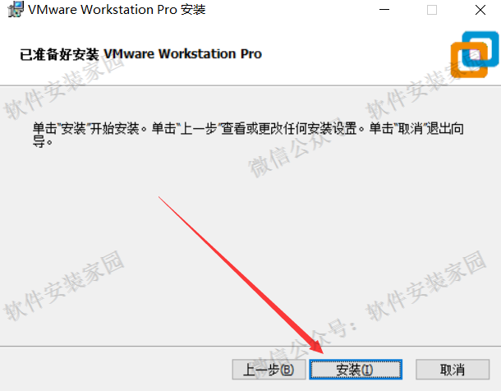This screenshot has width=501, height=391.
Task: Click the title text VMware Workstation Pro 安装
Action: coord(117,10)
